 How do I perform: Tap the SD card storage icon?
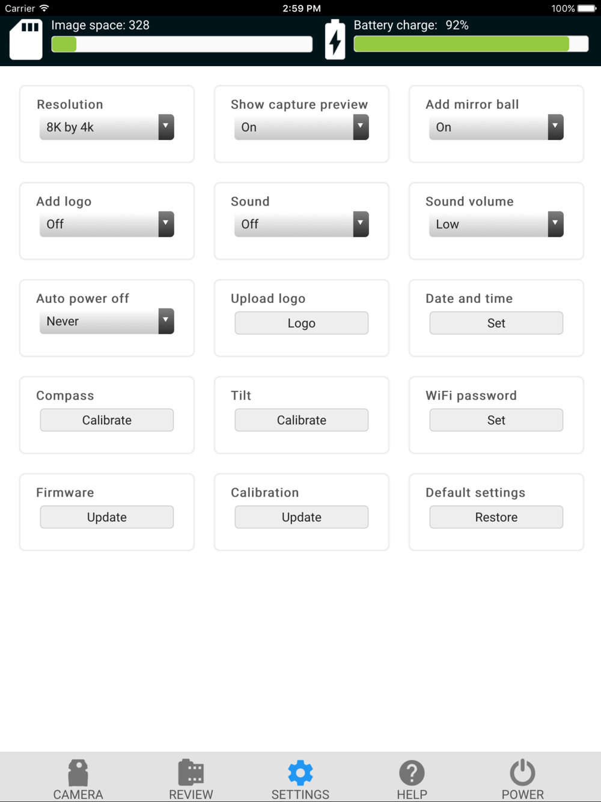[26, 40]
